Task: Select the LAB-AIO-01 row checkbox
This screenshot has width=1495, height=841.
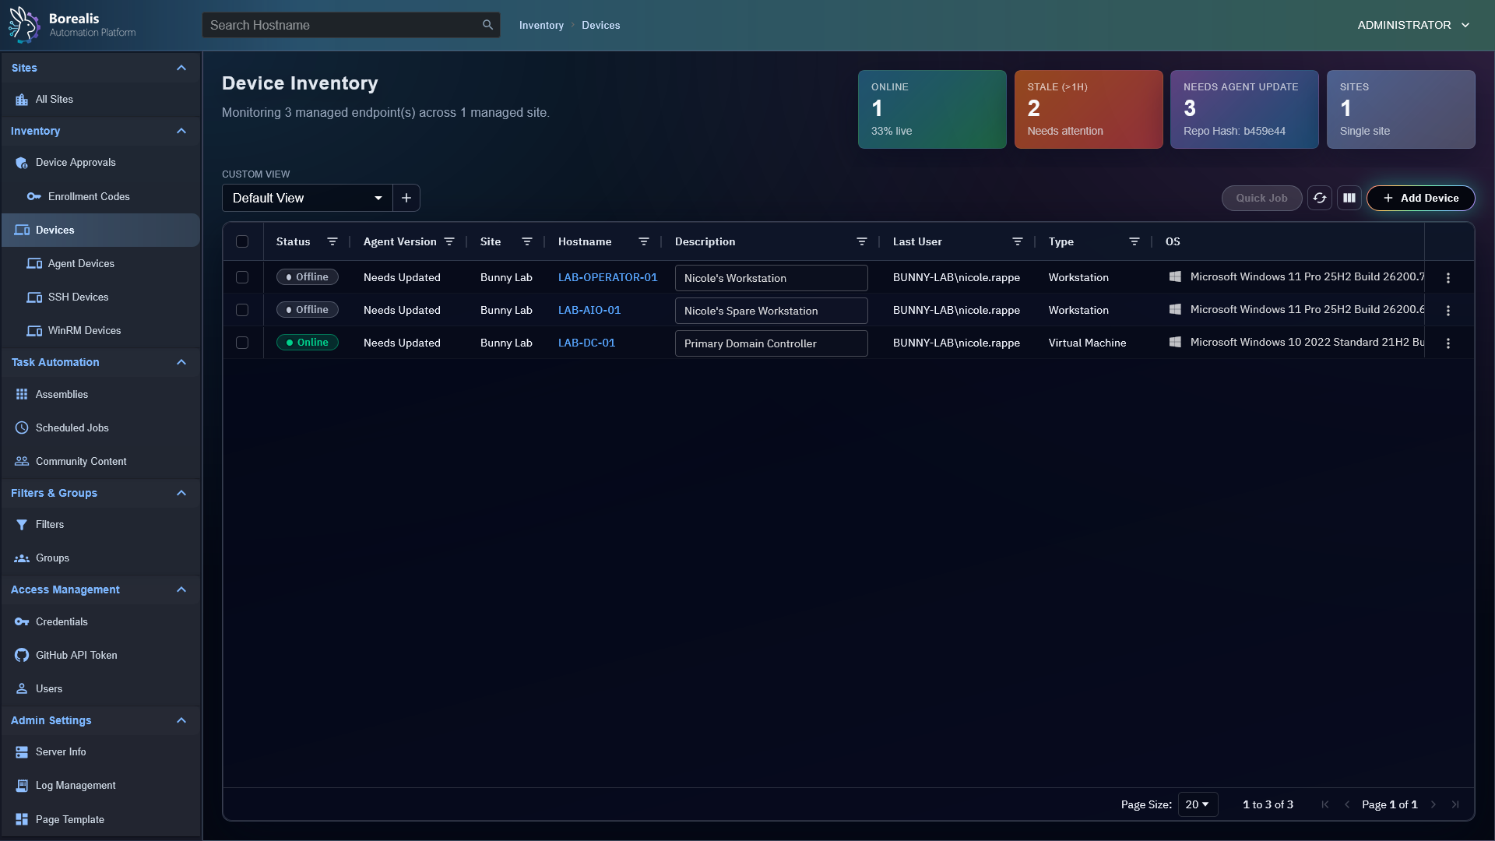Action: click(x=242, y=310)
